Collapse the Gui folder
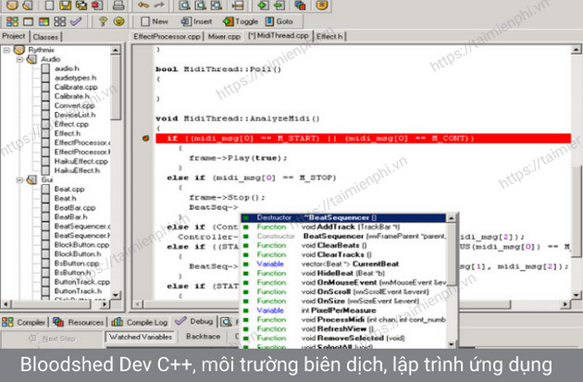The width and height of the screenshot is (583, 382). click(19, 179)
